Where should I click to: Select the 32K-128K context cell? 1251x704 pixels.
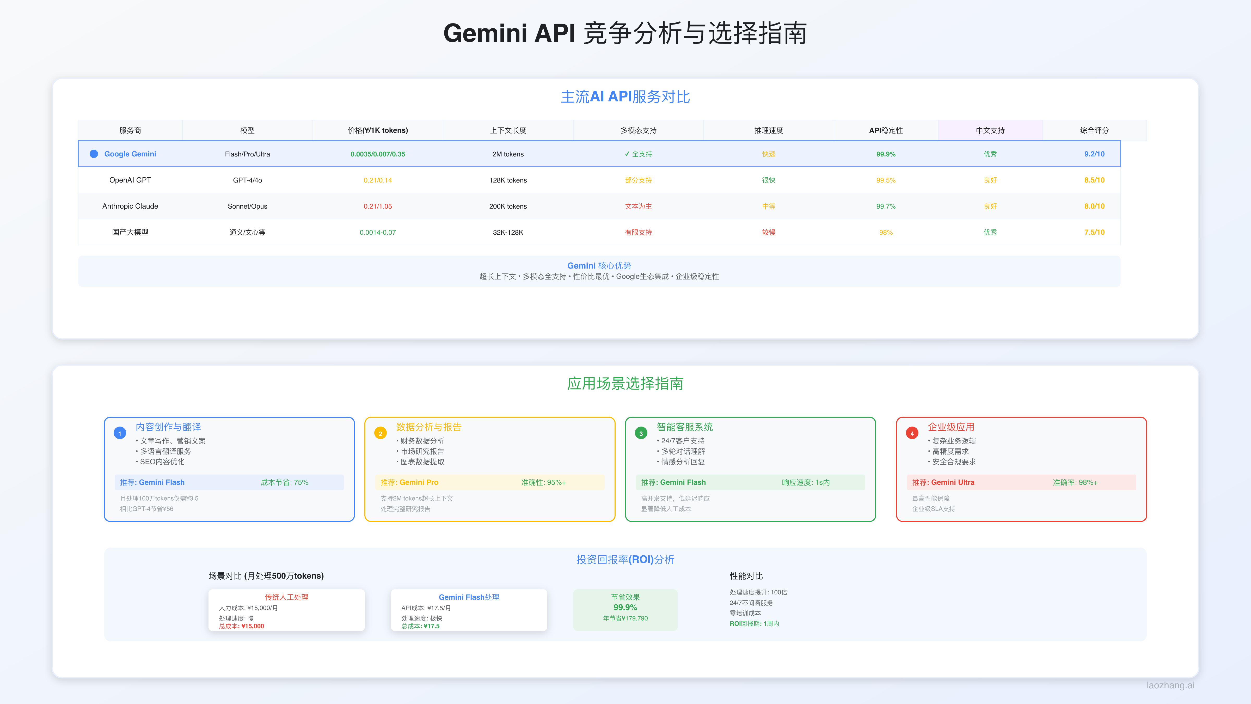(508, 232)
